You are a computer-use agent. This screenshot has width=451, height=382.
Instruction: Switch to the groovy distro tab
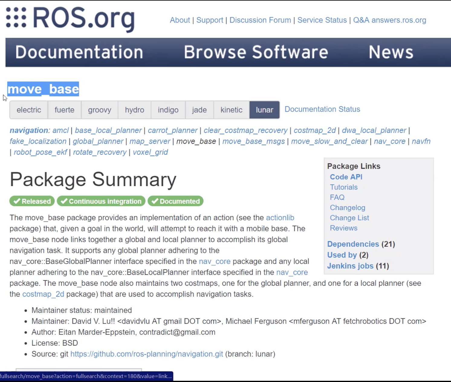pyautogui.click(x=100, y=110)
